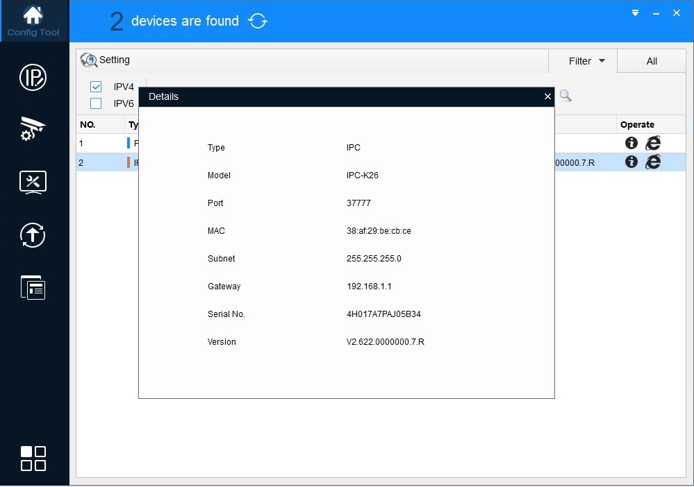Open the system settings wrench monitor icon
Screen dimensions: 694x487
(x=33, y=182)
